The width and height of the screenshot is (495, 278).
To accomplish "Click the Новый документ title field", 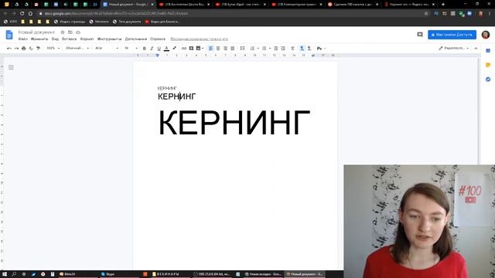I will pyautogui.click(x=36, y=32).
